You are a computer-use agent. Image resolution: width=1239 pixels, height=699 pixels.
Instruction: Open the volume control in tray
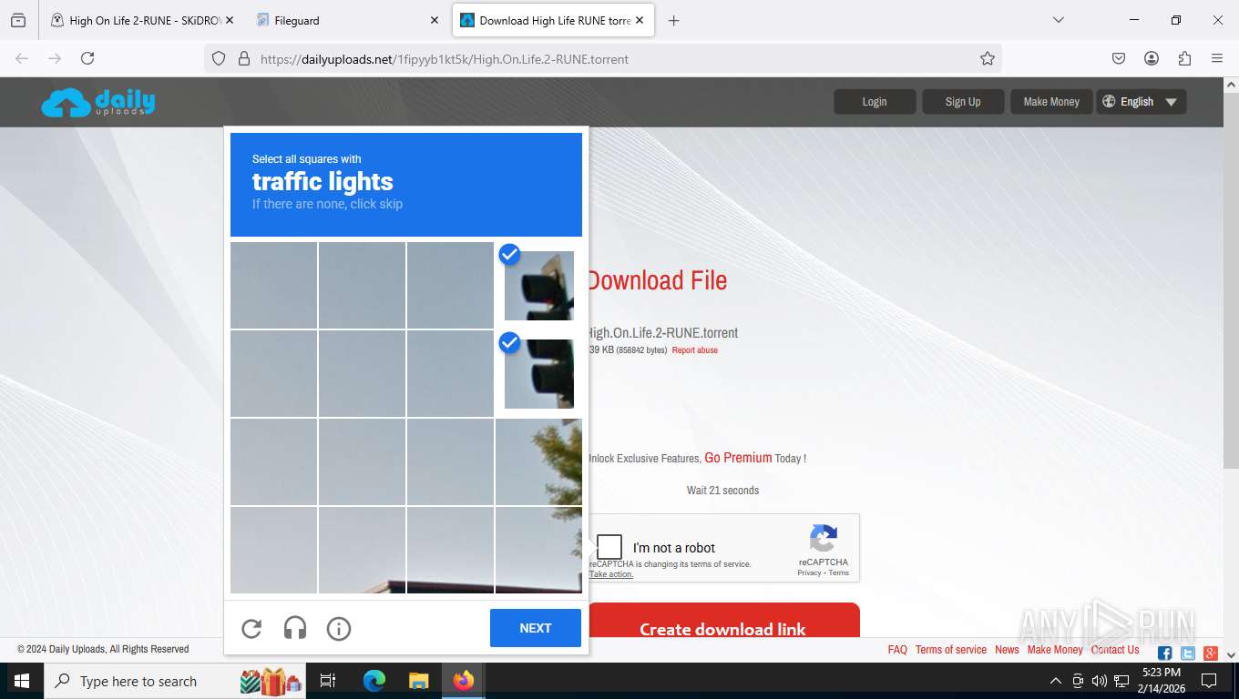[1099, 681]
